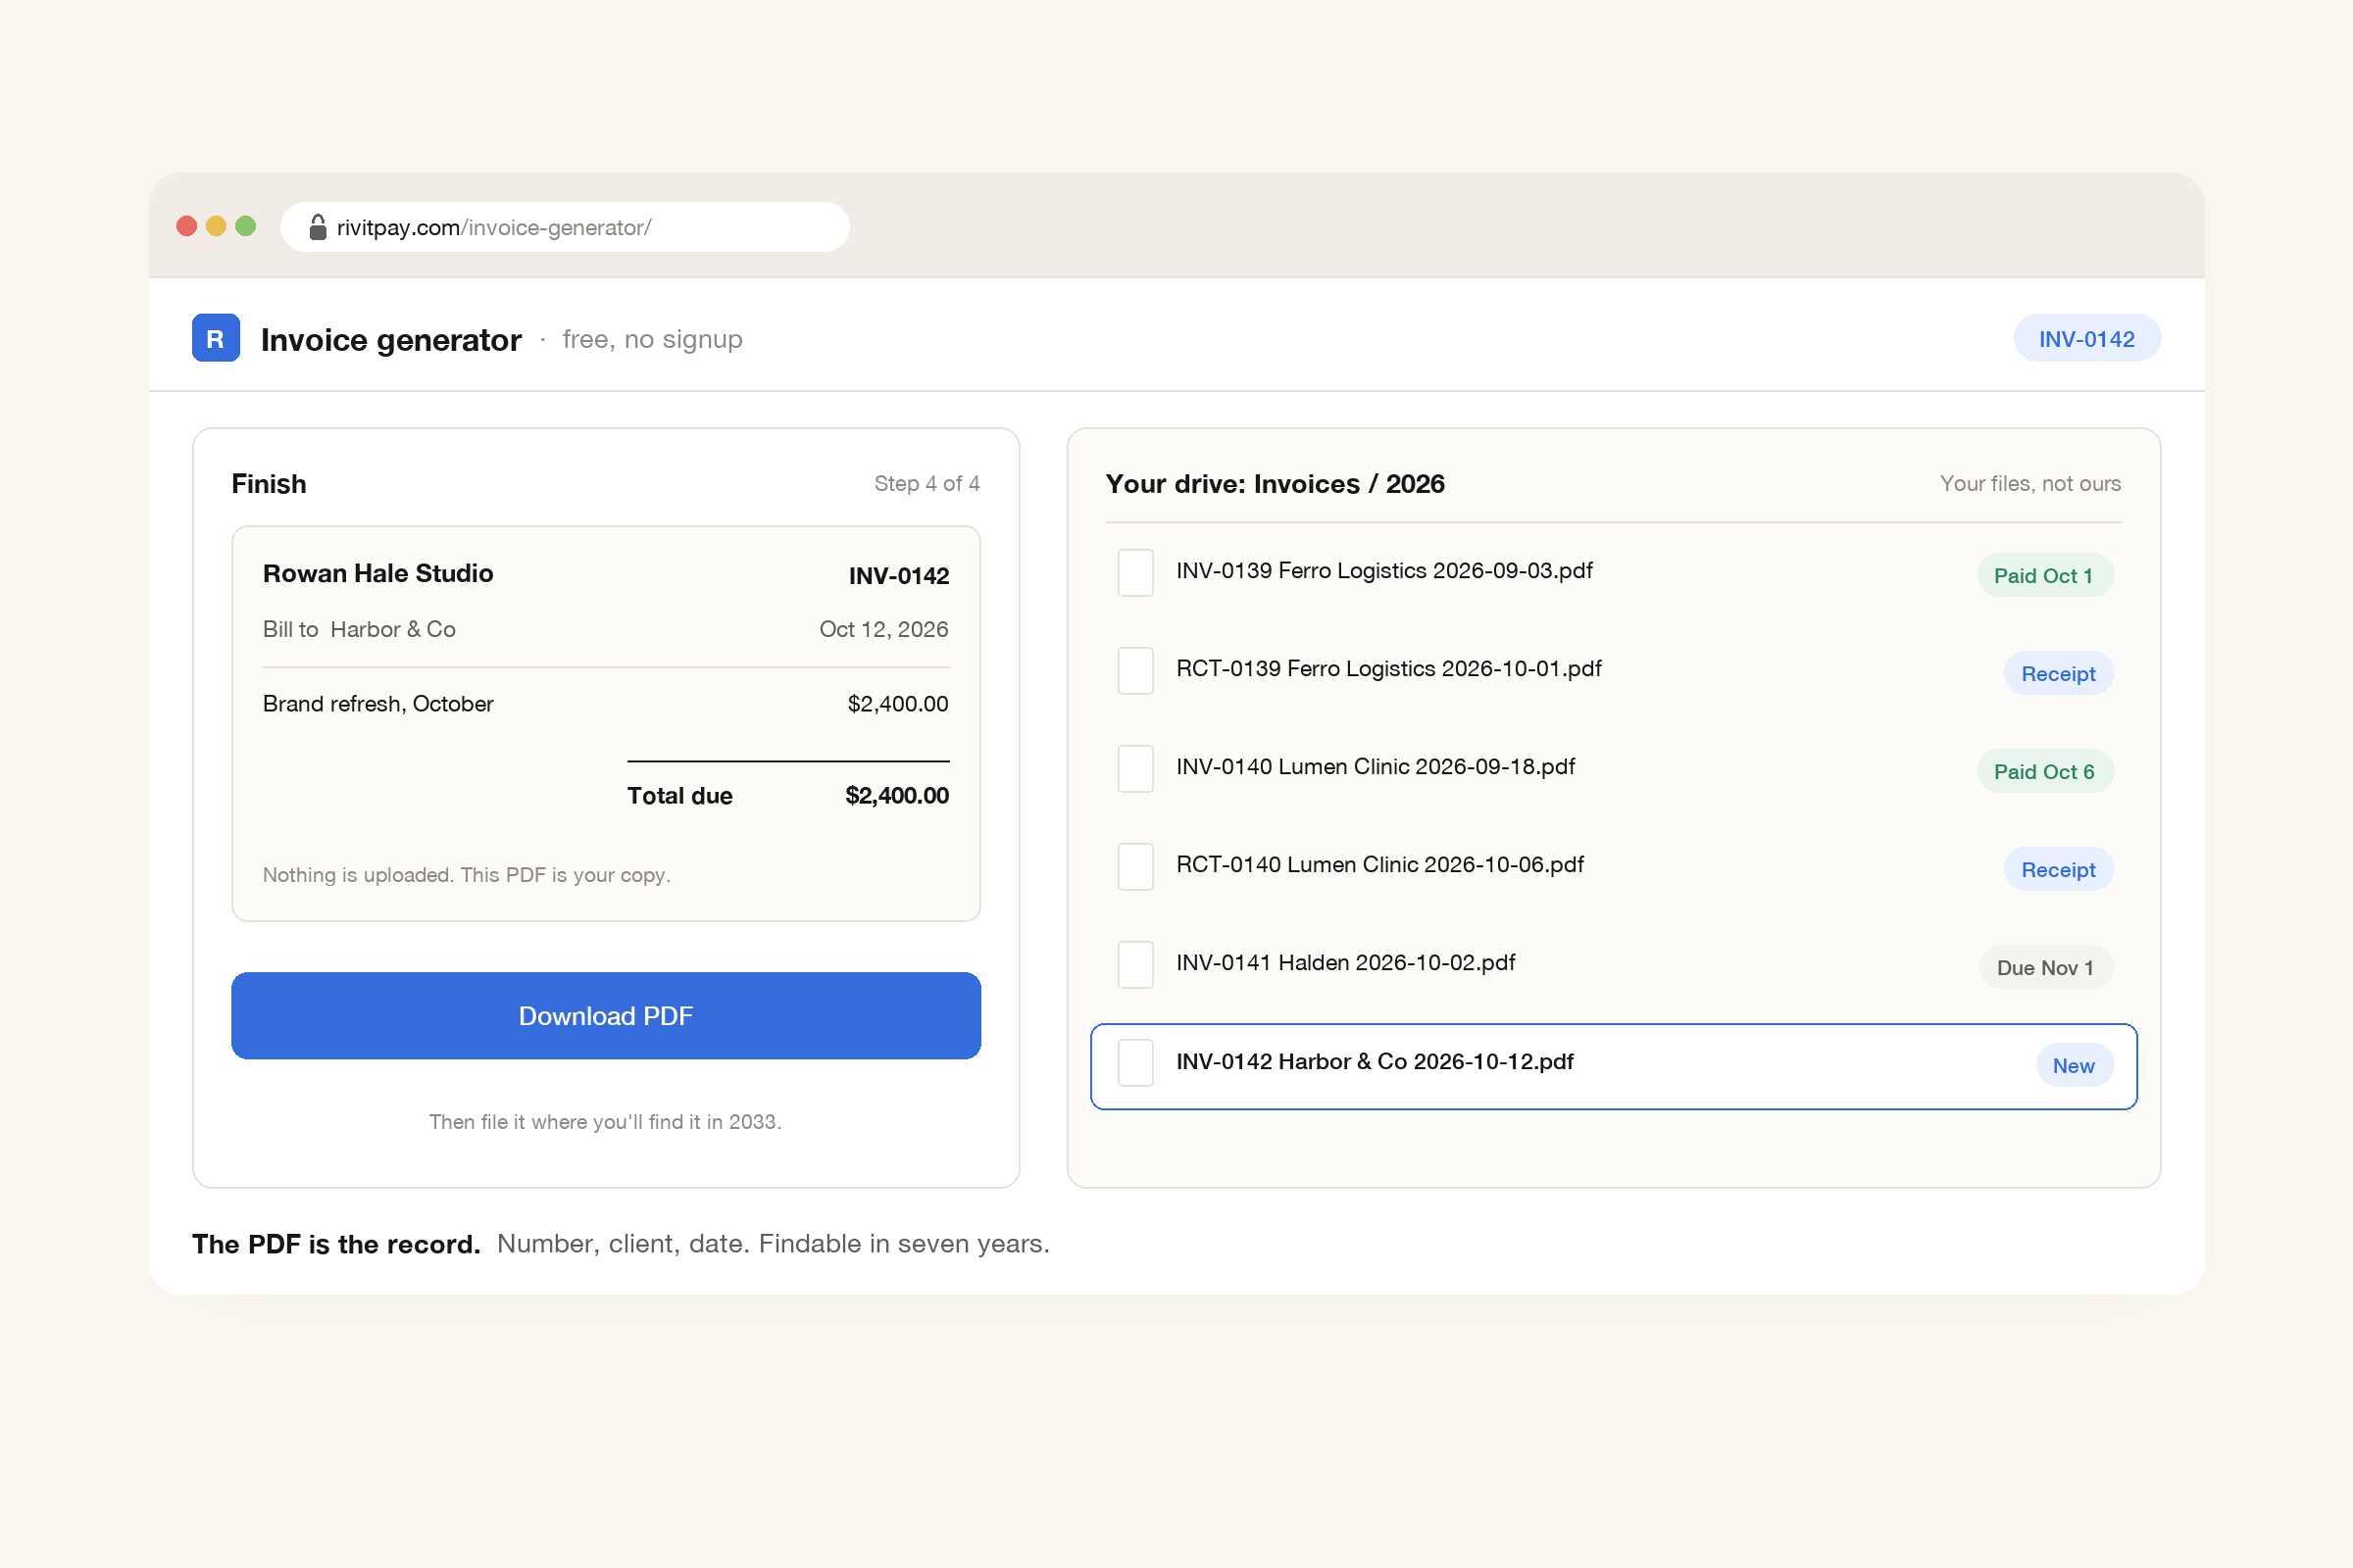Click the $2,400.00 line item amount
Screen dimensions: 2353x1568
coord(897,704)
